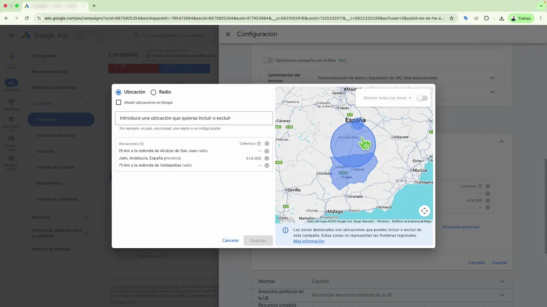Toggle Optimiza tu campaña con AI Max
The width and height of the screenshot is (547, 307).
[x=268, y=60]
